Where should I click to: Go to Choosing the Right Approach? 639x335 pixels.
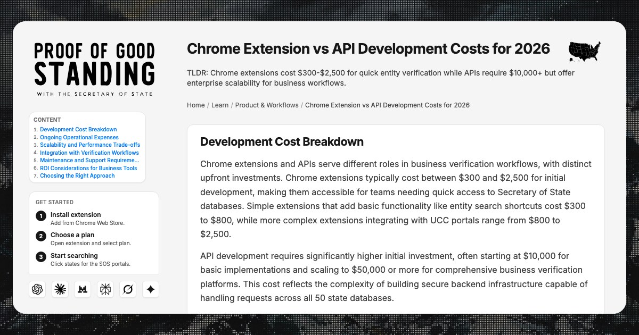click(x=77, y=175)
